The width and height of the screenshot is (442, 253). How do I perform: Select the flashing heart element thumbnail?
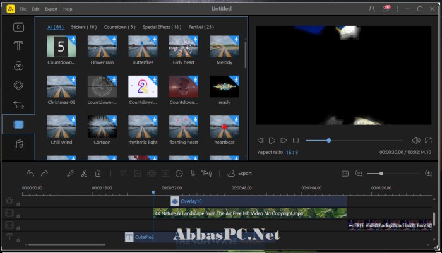coord(184,126)
